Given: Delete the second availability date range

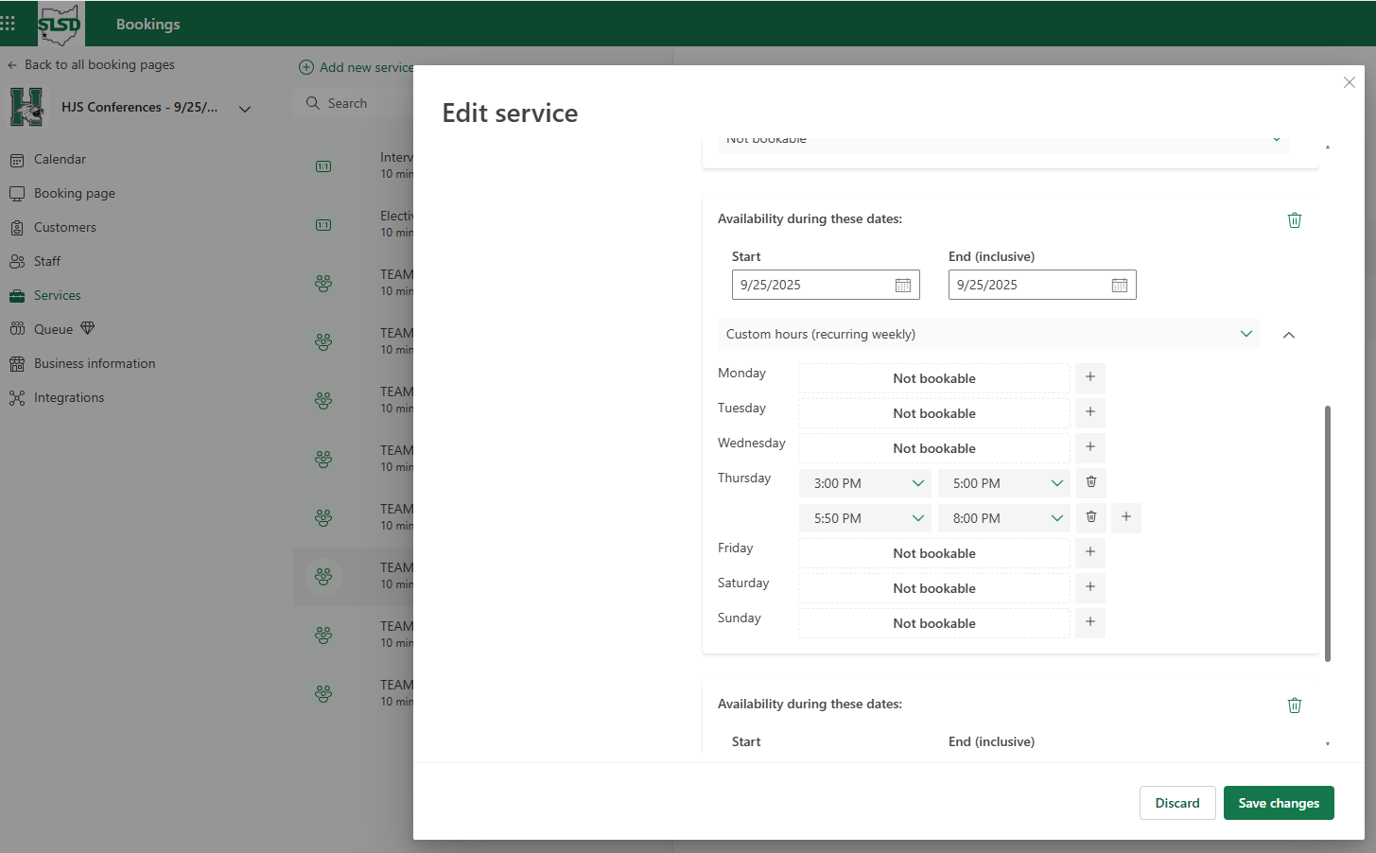Looking at the screenshot, I should pyautogui.click(x=1295, y=705).
